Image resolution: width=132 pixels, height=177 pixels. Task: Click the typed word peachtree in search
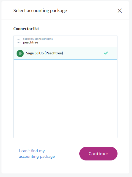pos(31,43)
